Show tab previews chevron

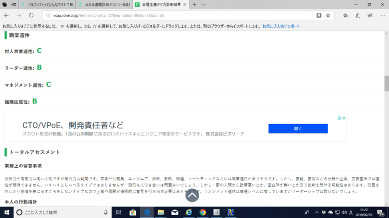[203, 4]
